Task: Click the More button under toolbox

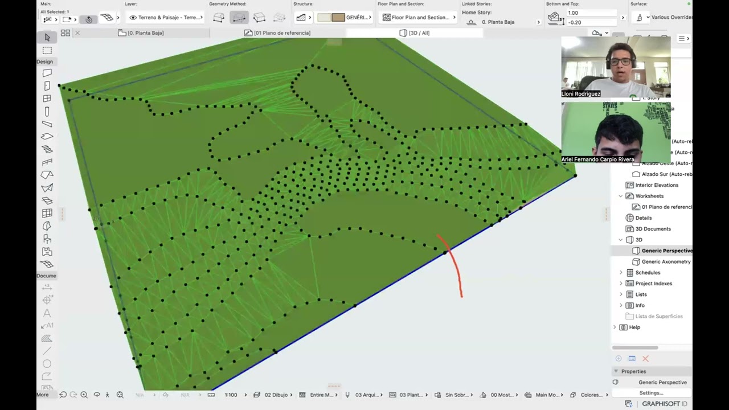Action: 43,395
